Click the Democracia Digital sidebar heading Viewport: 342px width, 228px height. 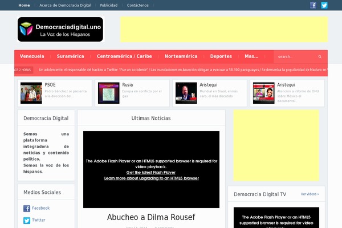(x=46, y=118)
